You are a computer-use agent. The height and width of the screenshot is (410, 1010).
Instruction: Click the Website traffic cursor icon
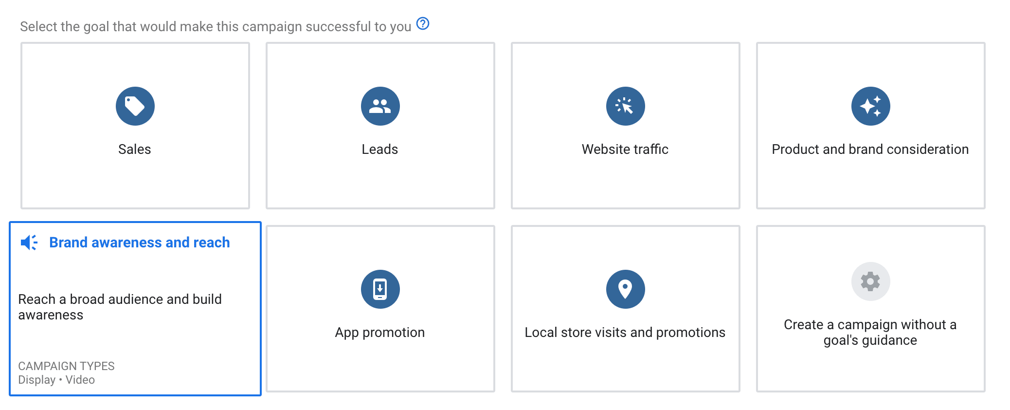[625, 106]
